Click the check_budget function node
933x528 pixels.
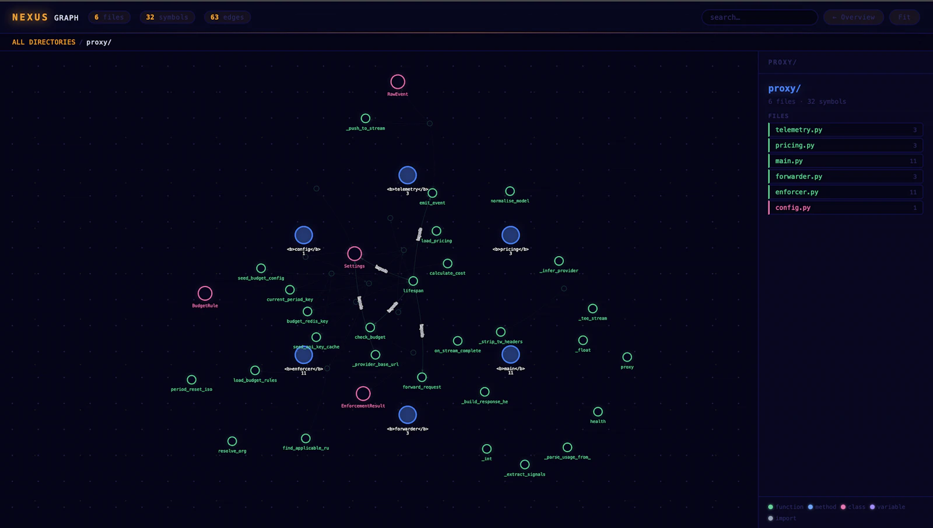(x=370, y=328)
